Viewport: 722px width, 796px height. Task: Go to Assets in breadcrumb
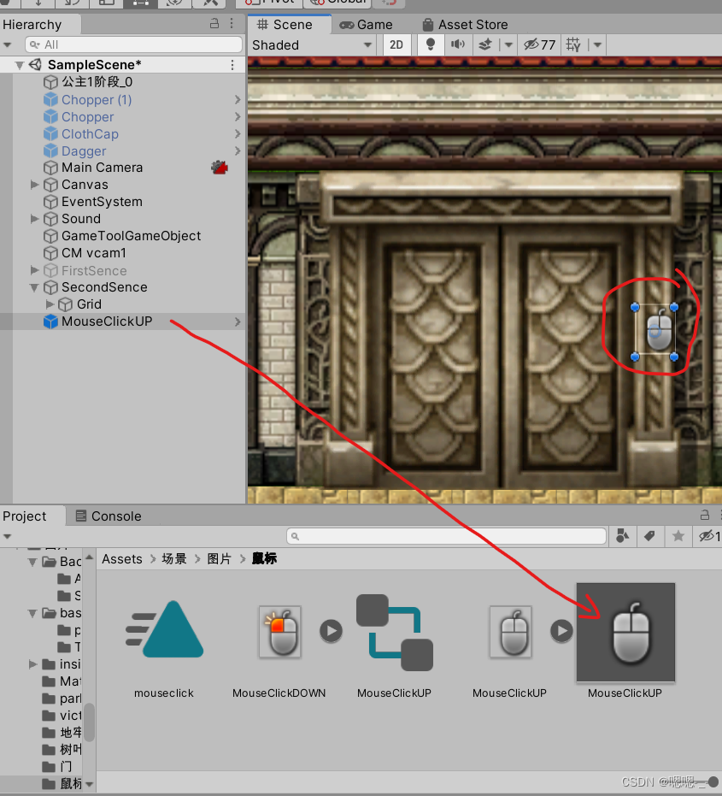(x=122, y=559)
